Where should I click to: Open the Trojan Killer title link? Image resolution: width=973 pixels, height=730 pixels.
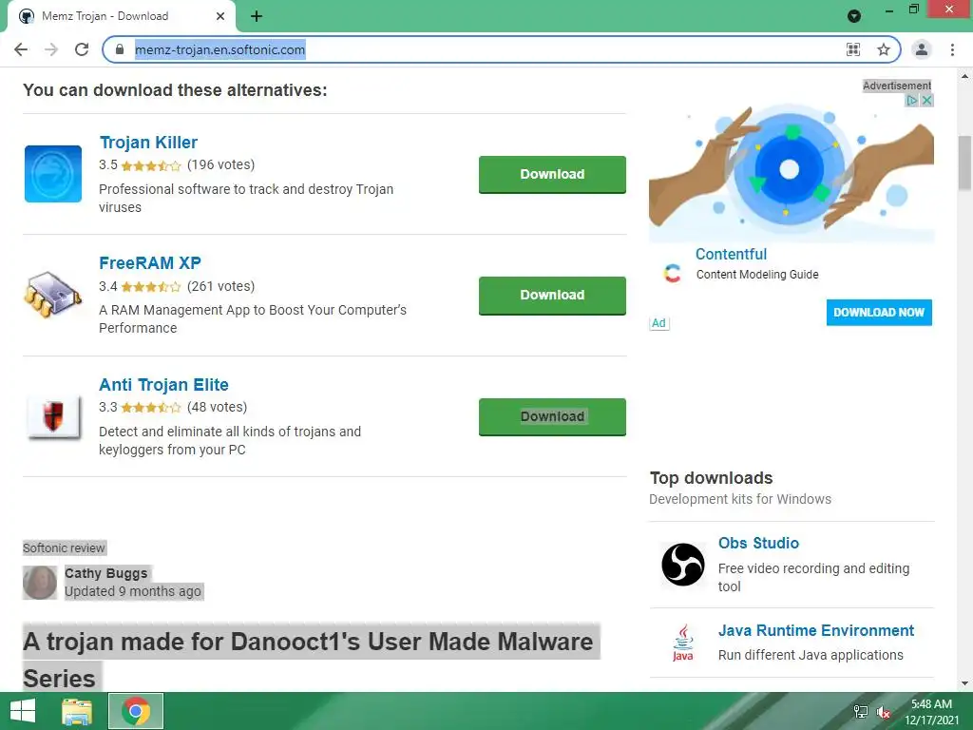coord(149,143)
